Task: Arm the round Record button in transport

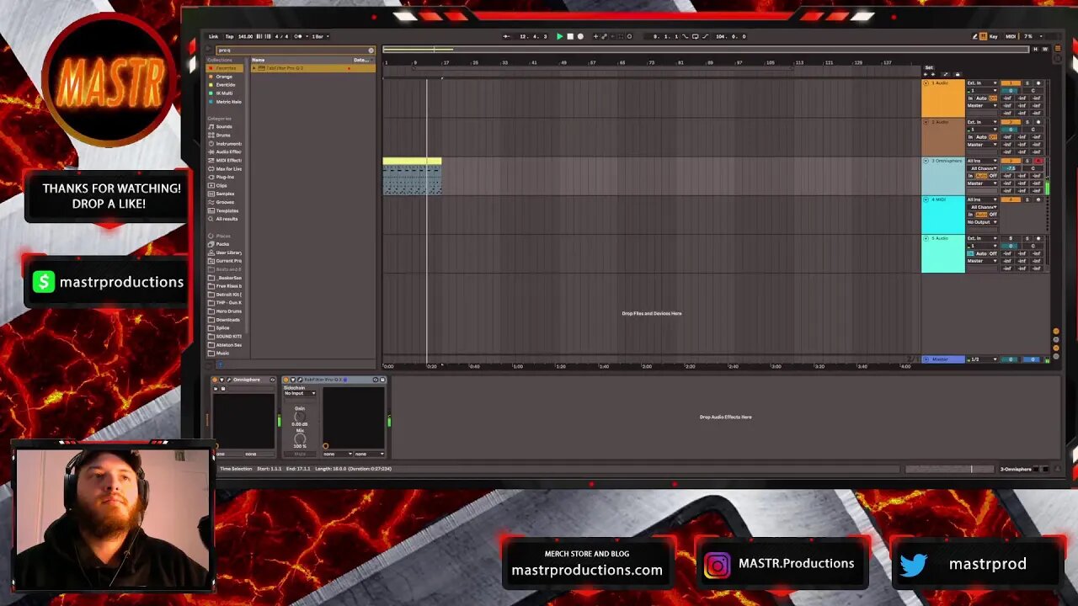Action: tap(579, 36)
